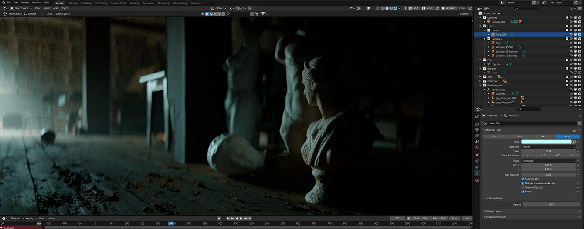Open the outliner filter icon
Image resolution: width=584 pixels, height=229 pixels.
pyautogui.click(x=573, y=8)
